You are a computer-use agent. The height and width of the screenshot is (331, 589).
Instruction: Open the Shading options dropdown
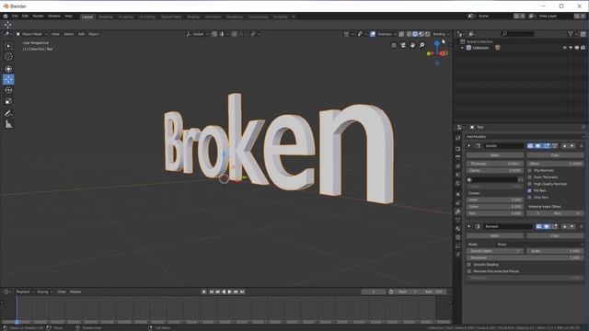pos(440,34)
